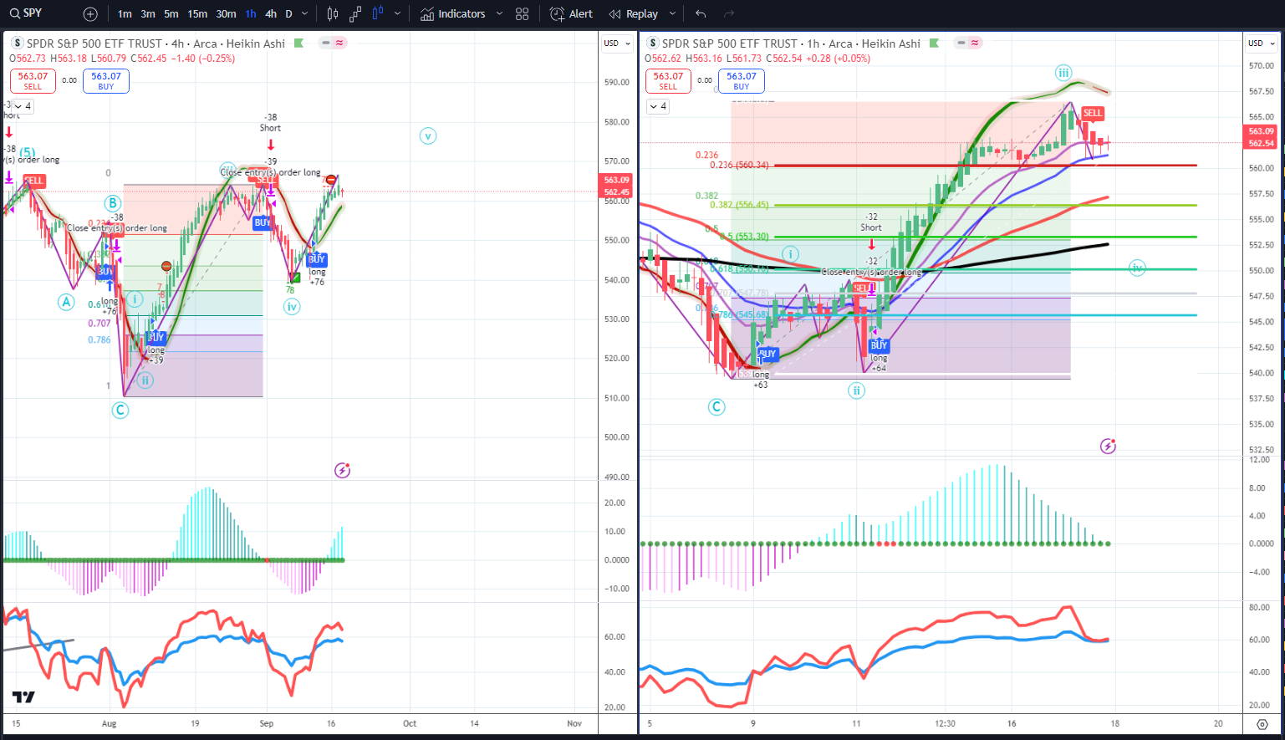
Task: Open the layout setup grid icon
Action: pyautogui.click(x=523, y=14)
